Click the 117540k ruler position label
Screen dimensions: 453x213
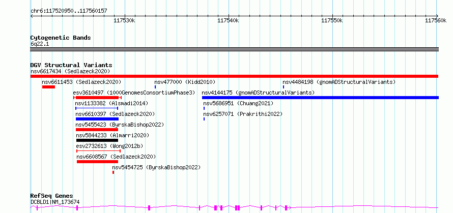(228, 21)
